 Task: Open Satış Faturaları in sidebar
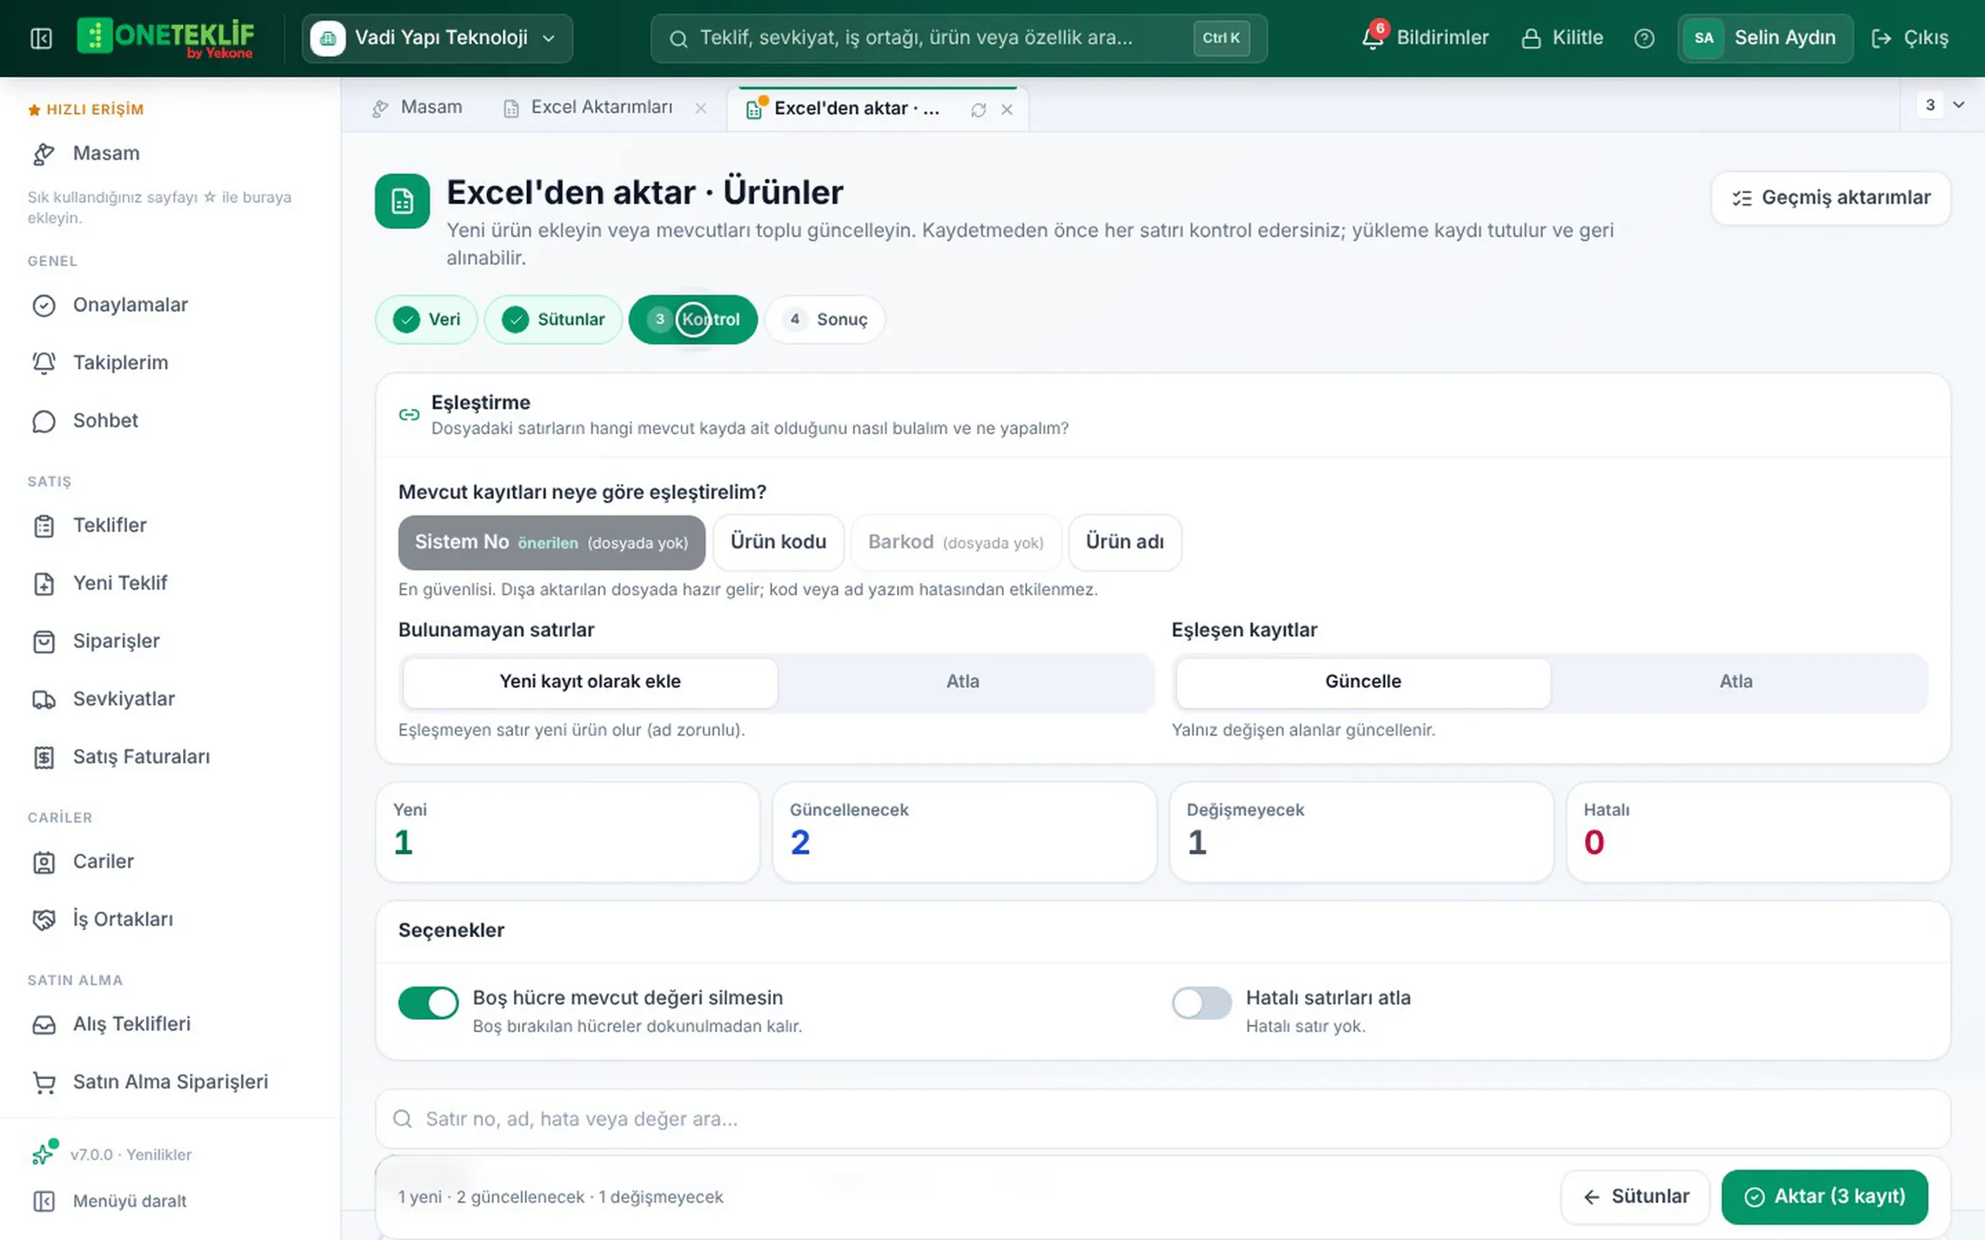[170, 757]
